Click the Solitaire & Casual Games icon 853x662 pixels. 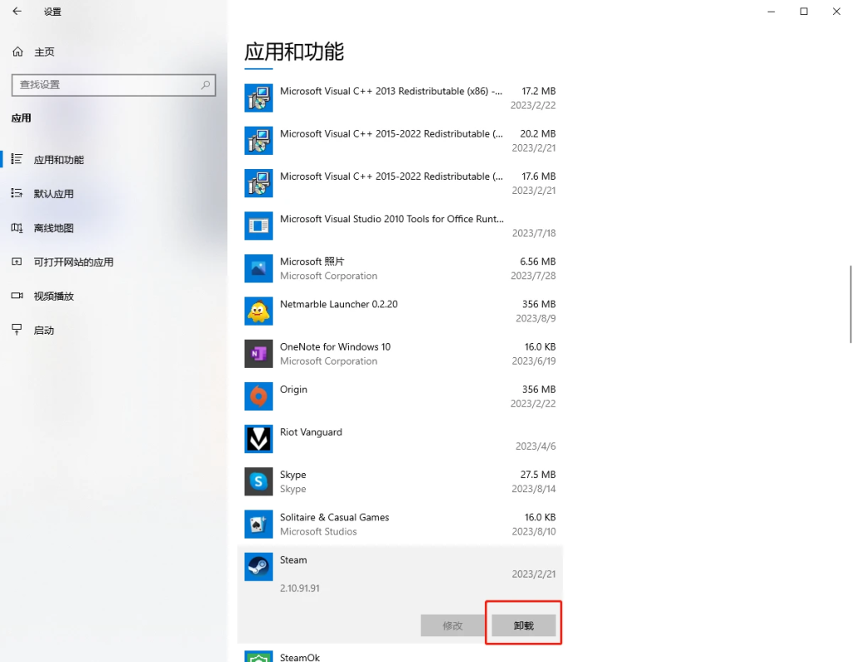[258, 524]
